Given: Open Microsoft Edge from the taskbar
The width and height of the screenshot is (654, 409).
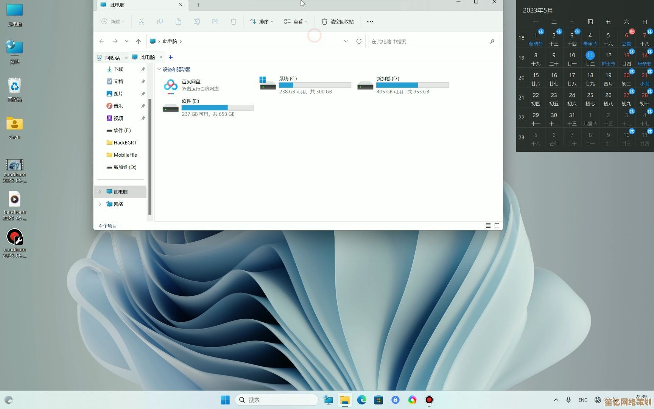Looking at the screenshot, I should (361, 400).
